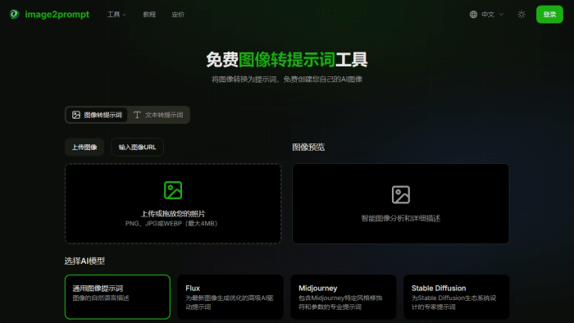Viewport: 574px width, 323px height.
Task: Click the 图像预览 heading
Action: (308, 147)
